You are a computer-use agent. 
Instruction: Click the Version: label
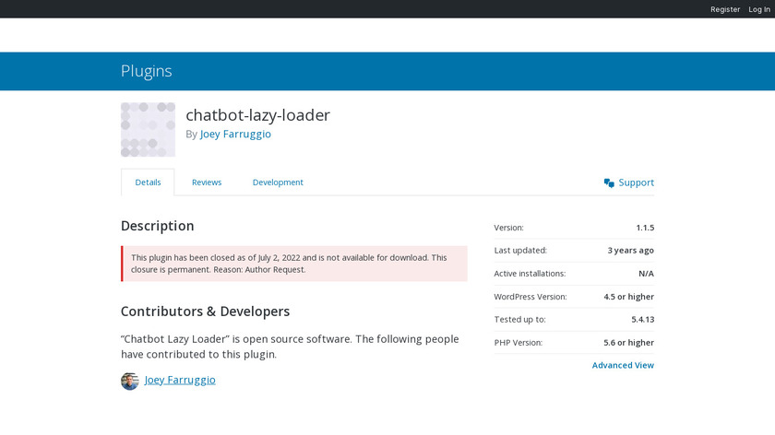click(508, 228)
